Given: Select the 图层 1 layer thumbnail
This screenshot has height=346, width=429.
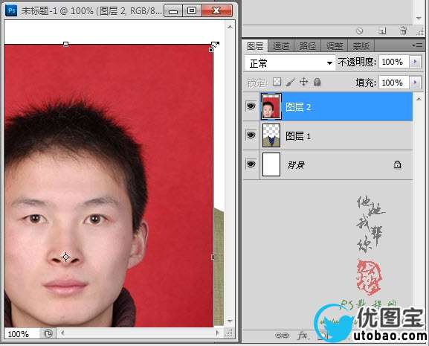Looking at the screenshot, I should [271, 135].
